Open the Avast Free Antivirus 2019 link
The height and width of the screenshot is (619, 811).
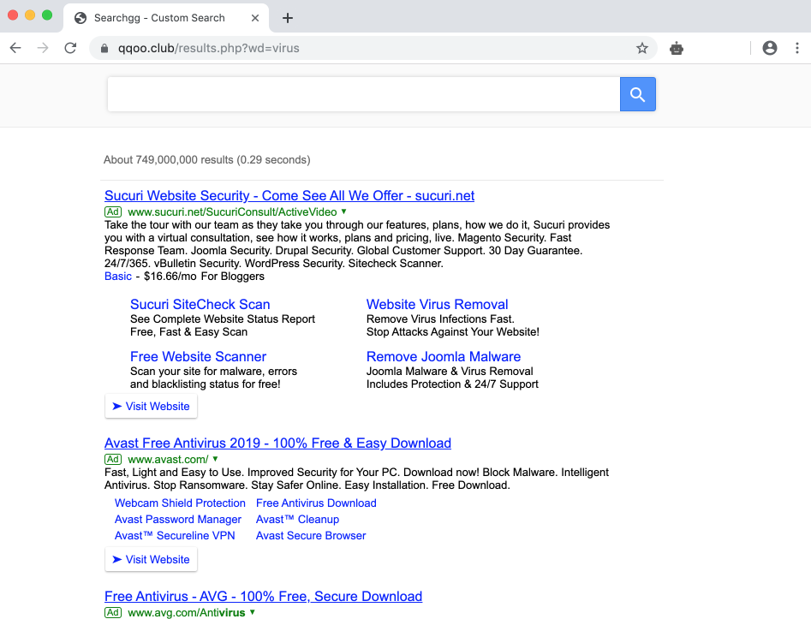[x=277, y=443]
